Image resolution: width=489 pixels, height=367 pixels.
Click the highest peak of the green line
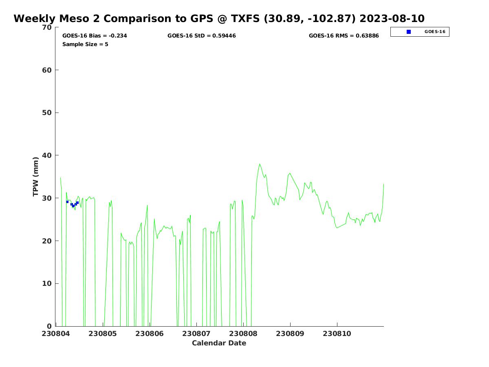click(x=260, y=164)
